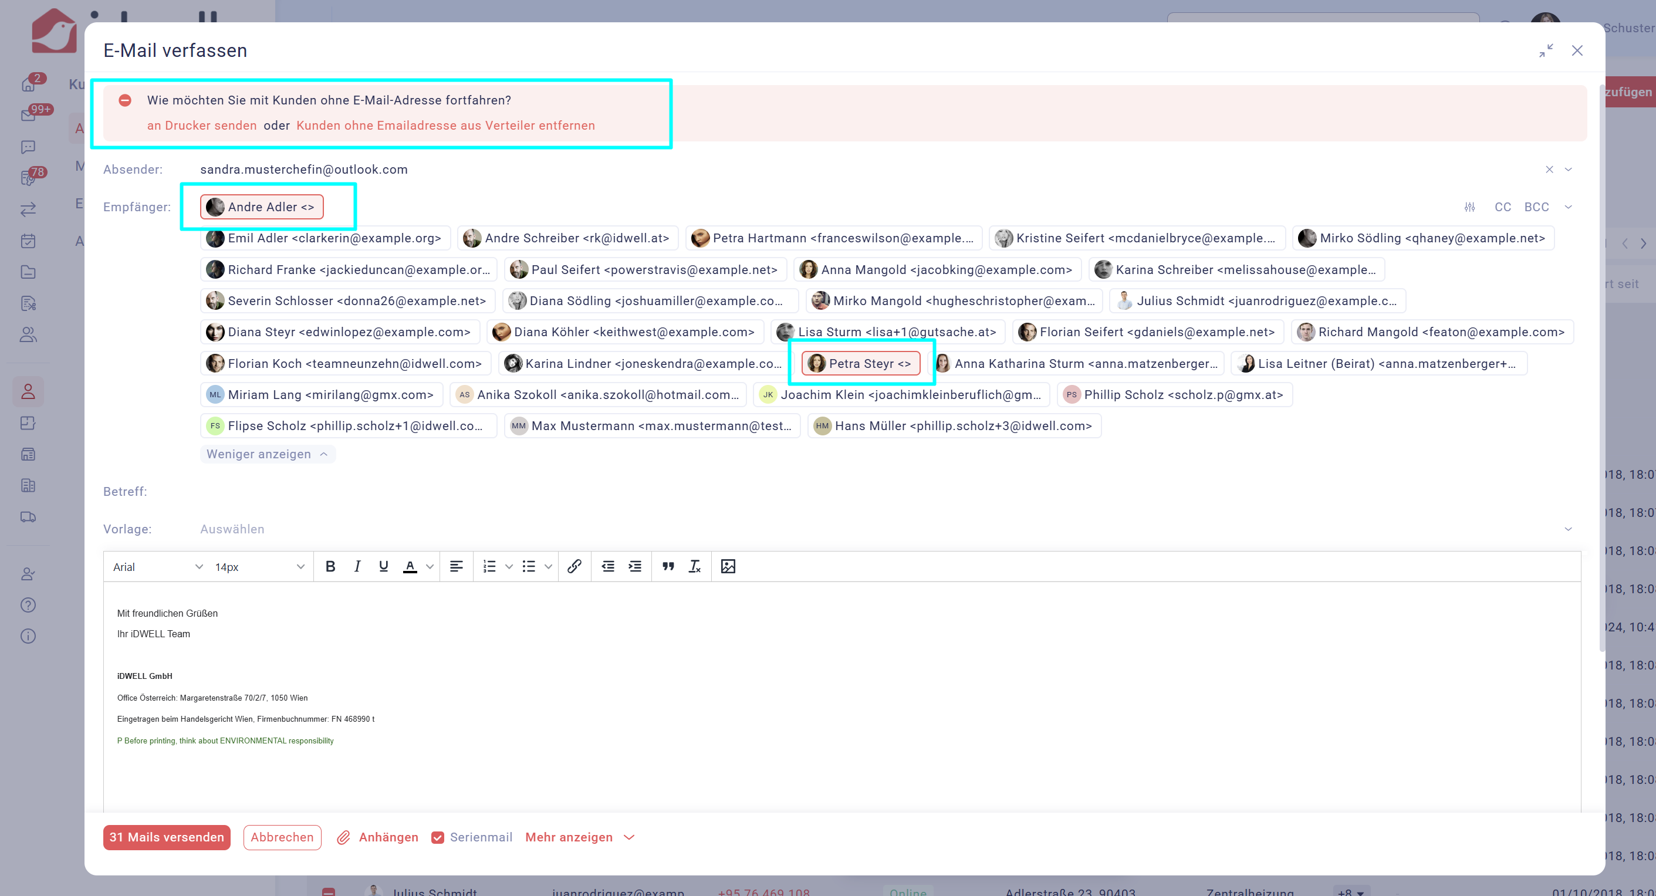Open the help question mark sidebar icon
The height and width of the screenshot is (896, 1656).
28,605
